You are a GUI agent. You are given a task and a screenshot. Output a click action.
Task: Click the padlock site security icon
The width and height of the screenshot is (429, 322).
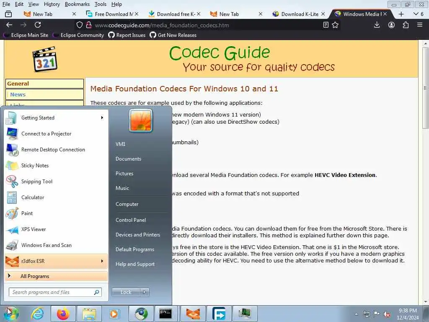pyautogui.click(x=89, y=25)
